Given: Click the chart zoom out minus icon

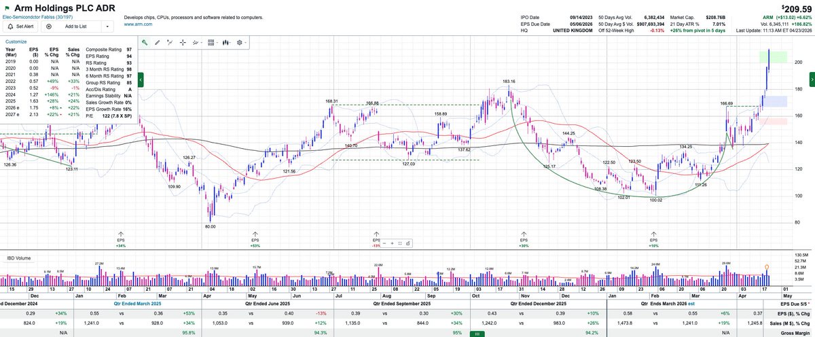Looking at the screenshot, I should 384,243.
